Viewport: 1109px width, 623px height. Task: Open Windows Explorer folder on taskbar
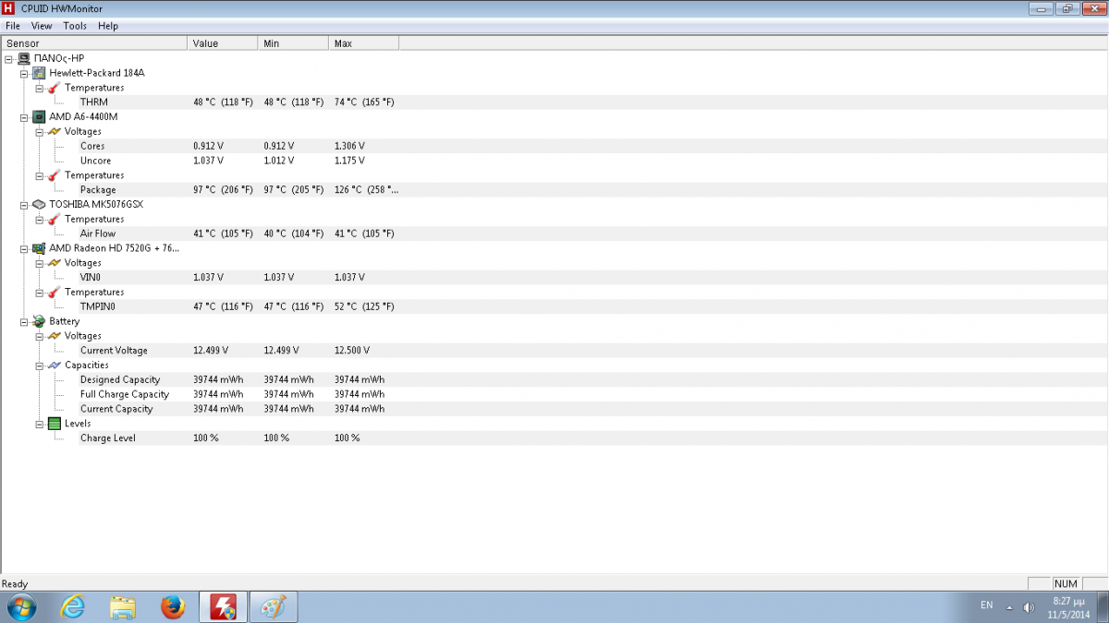point(123,607)
